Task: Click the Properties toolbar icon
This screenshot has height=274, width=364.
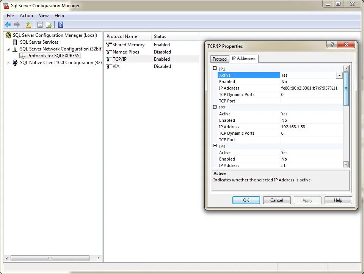Action: [40, 25]
